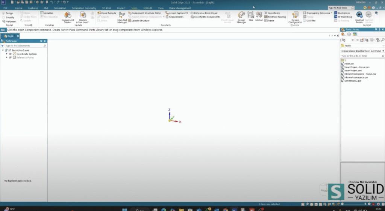Select mikrometroanaparca.par in Parts Library

[x=355, y=77]
